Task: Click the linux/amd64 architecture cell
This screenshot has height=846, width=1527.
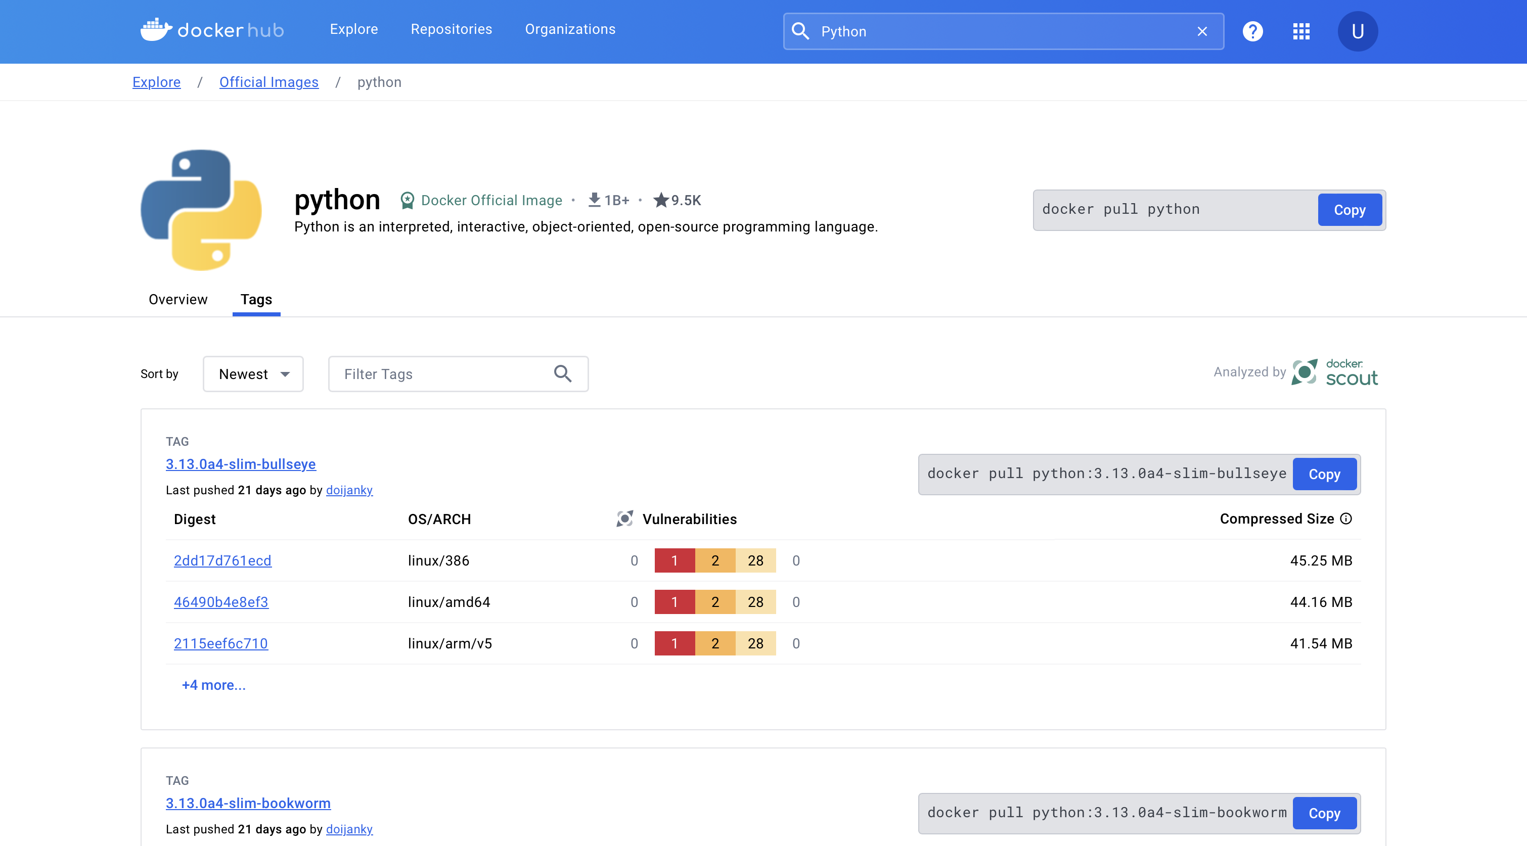Action: tap(448, 602)
